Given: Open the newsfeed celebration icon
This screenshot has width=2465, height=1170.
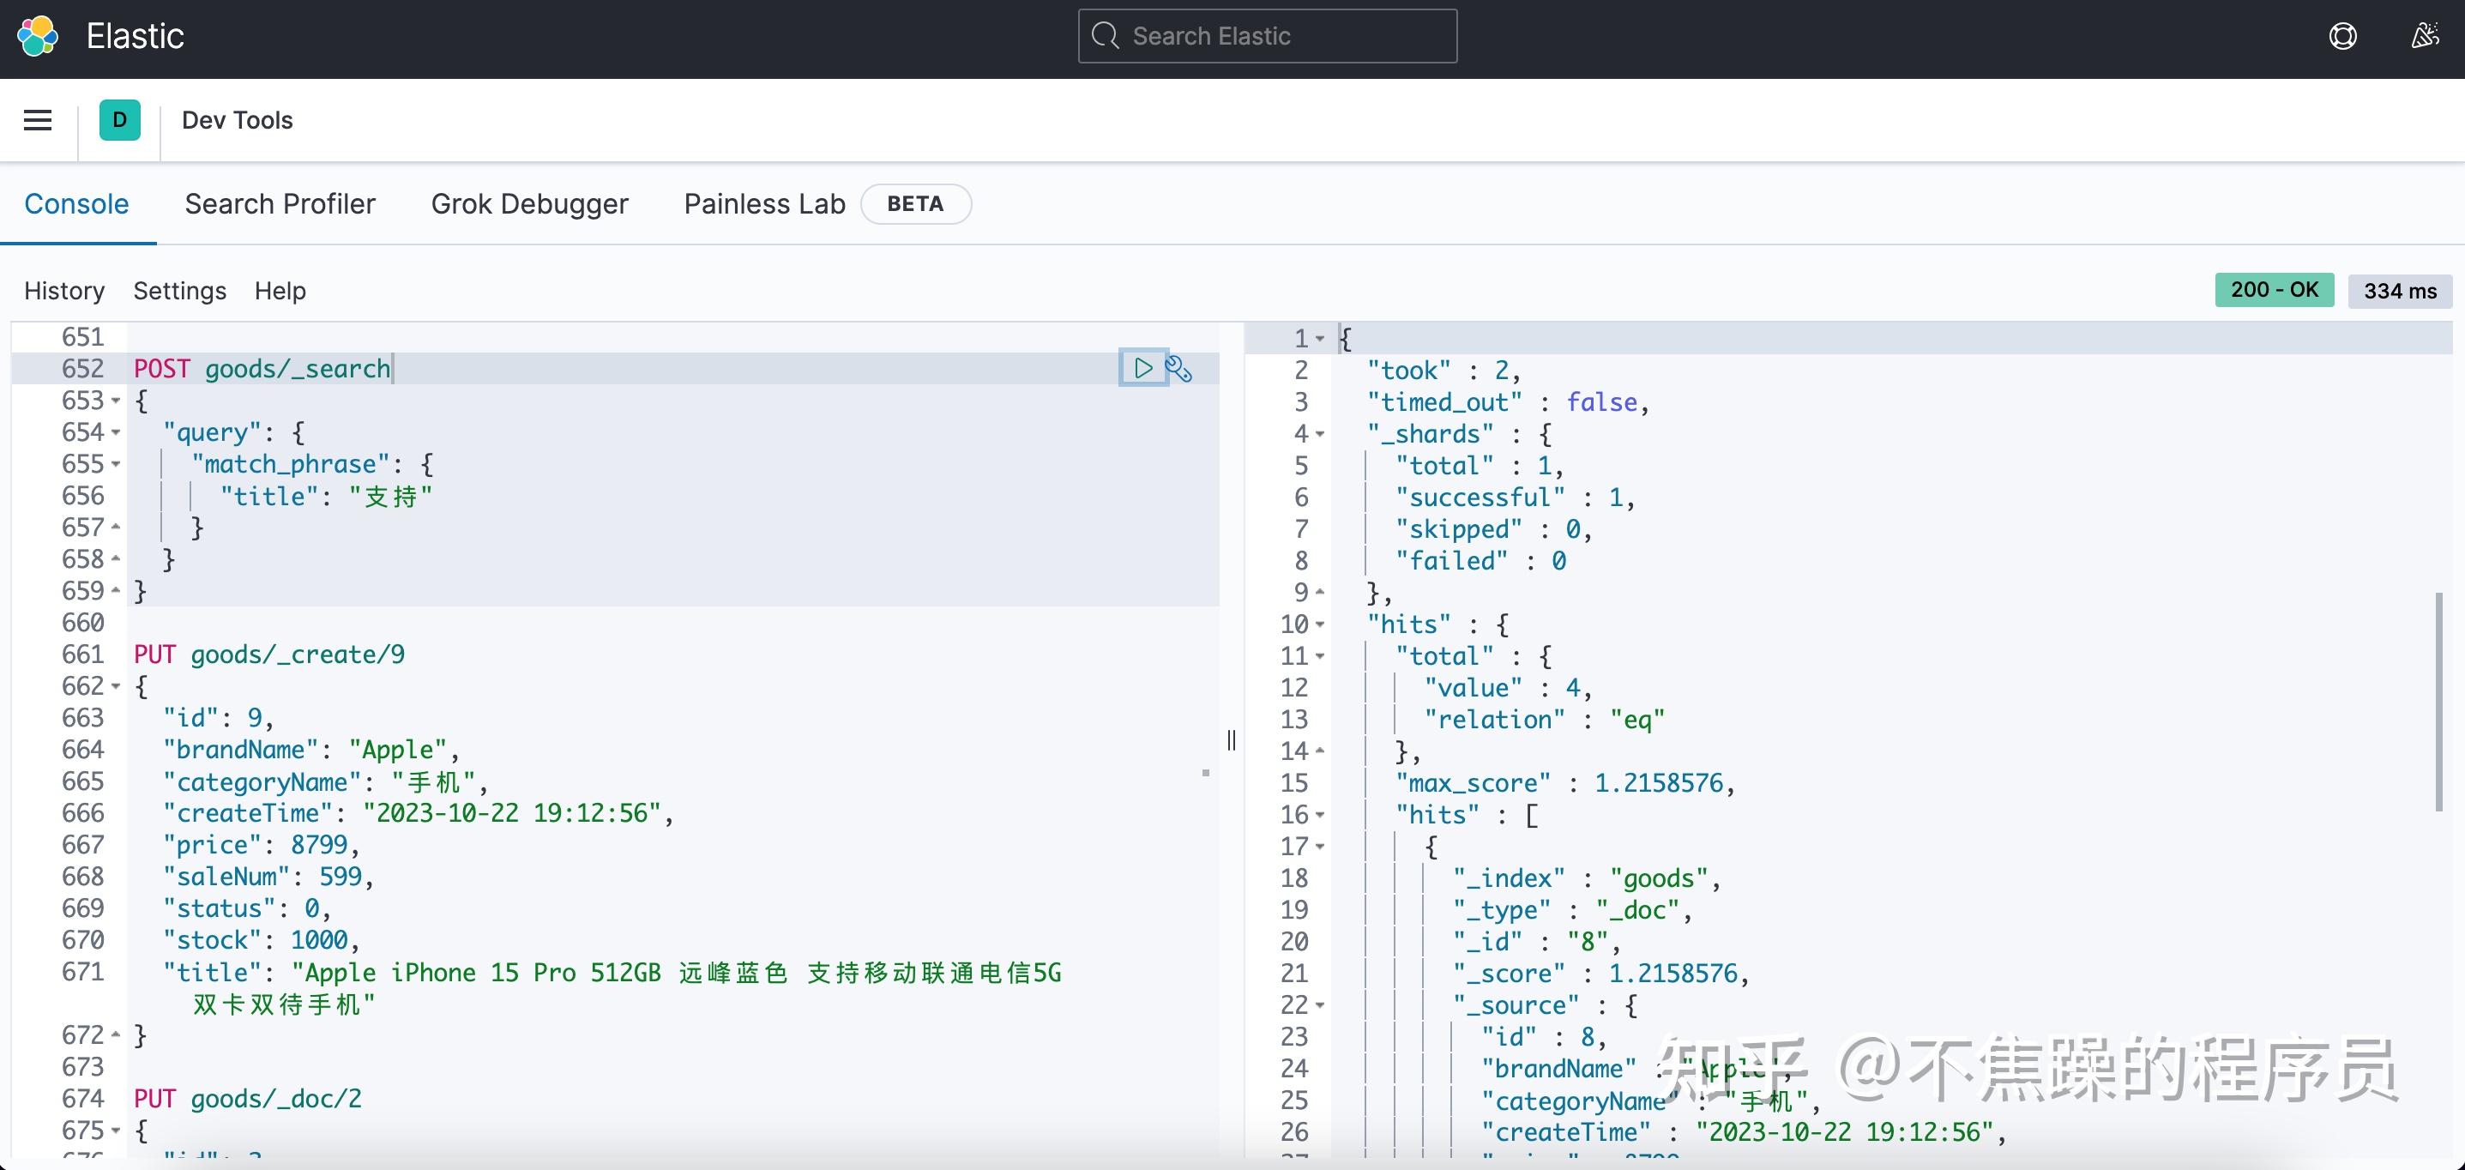Looking at the screenshot, I should 2424,36.
